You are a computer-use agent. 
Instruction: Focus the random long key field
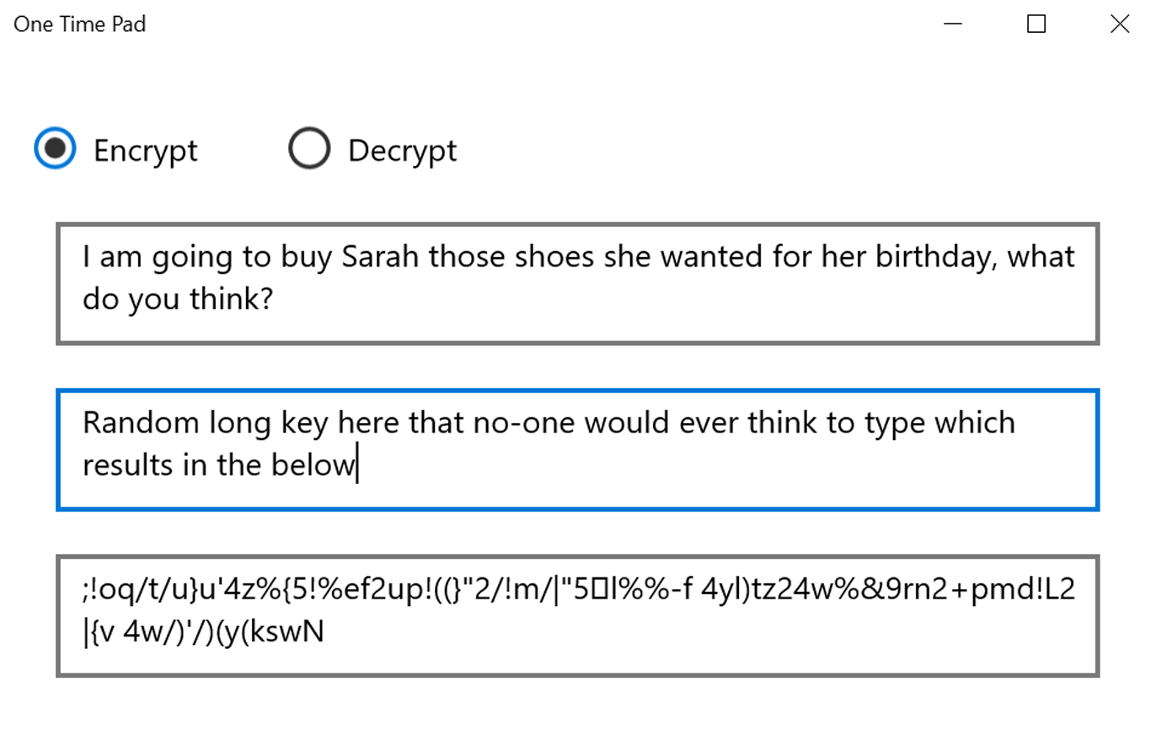(x=578, y=449)
